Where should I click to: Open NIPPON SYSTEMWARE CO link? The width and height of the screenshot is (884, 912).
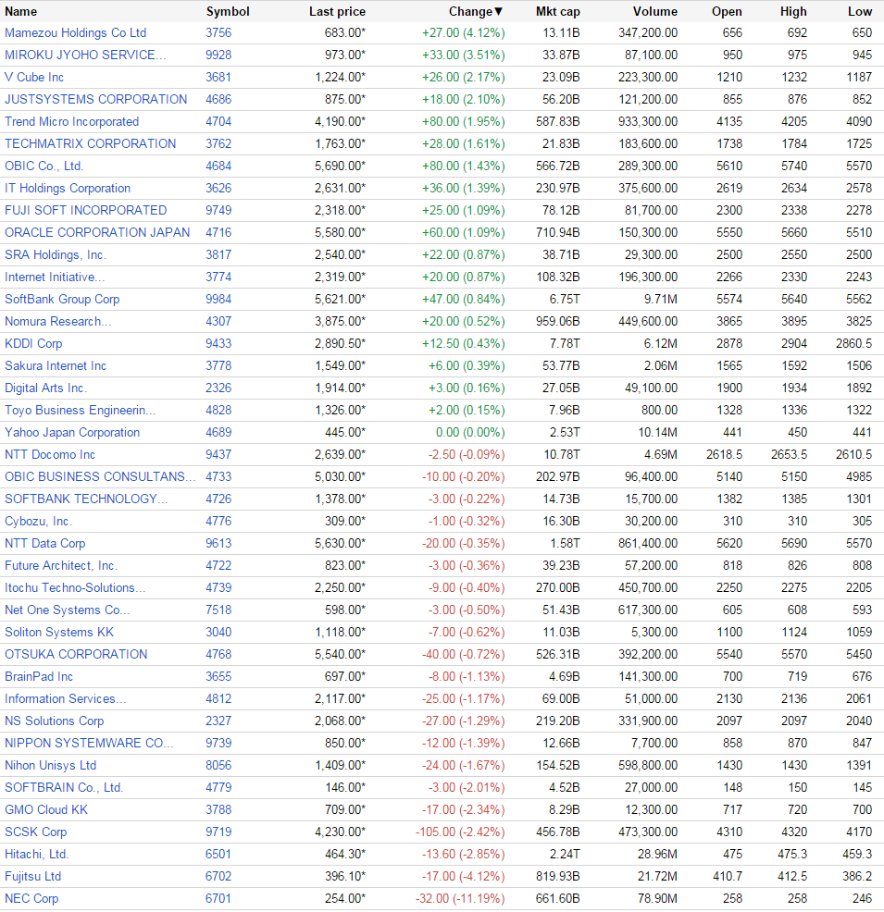[89, 744]
